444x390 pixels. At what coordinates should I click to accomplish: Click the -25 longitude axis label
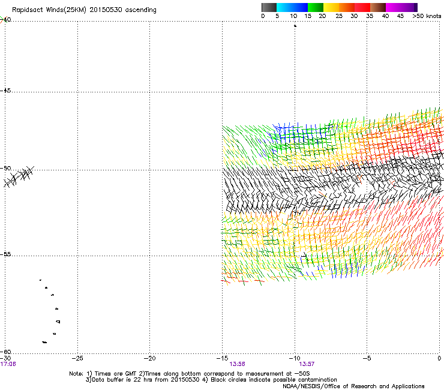coord(77,358)
